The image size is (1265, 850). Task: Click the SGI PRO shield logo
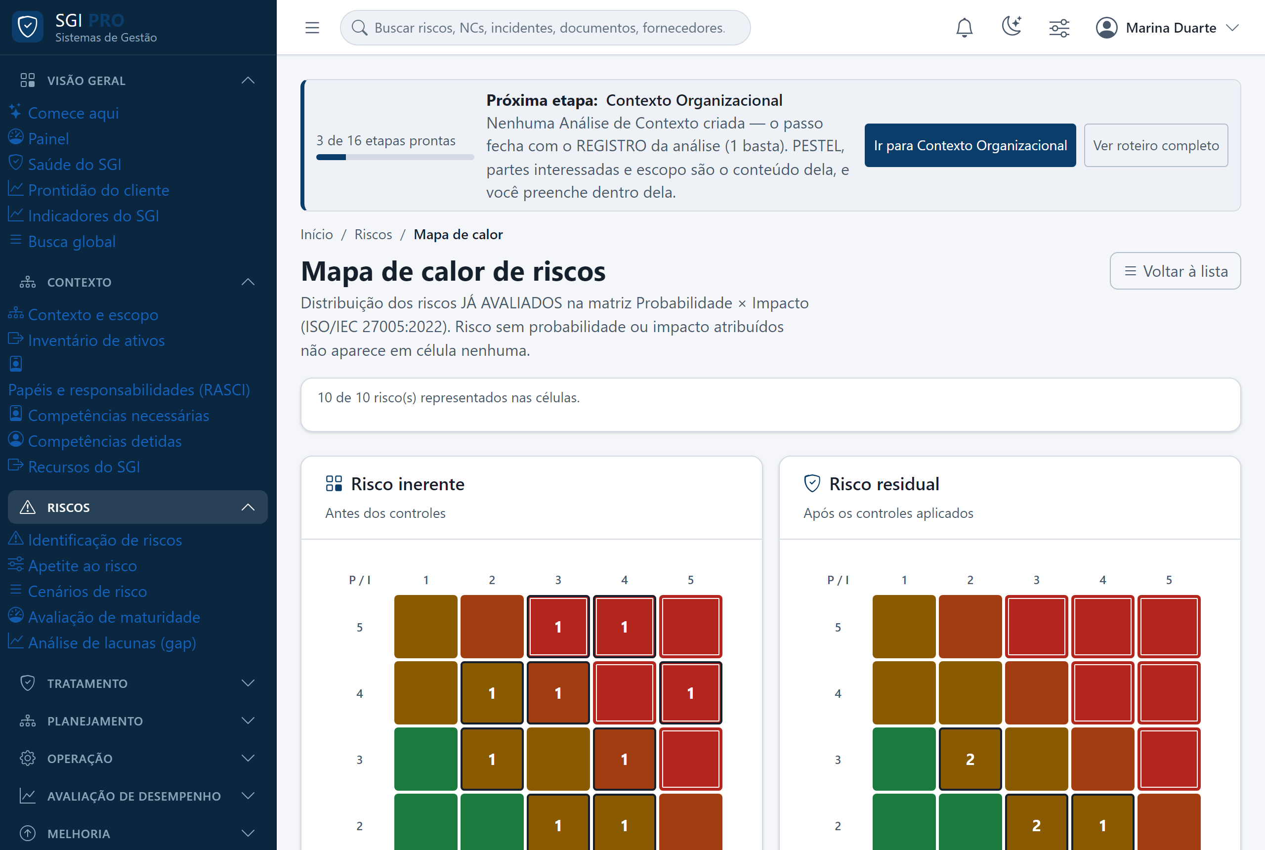pyautogui.click(x=27, y=27)
